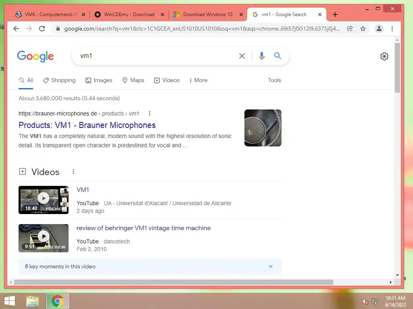Open the network tray icon
The image size is (413, 309).
[375, 301]
